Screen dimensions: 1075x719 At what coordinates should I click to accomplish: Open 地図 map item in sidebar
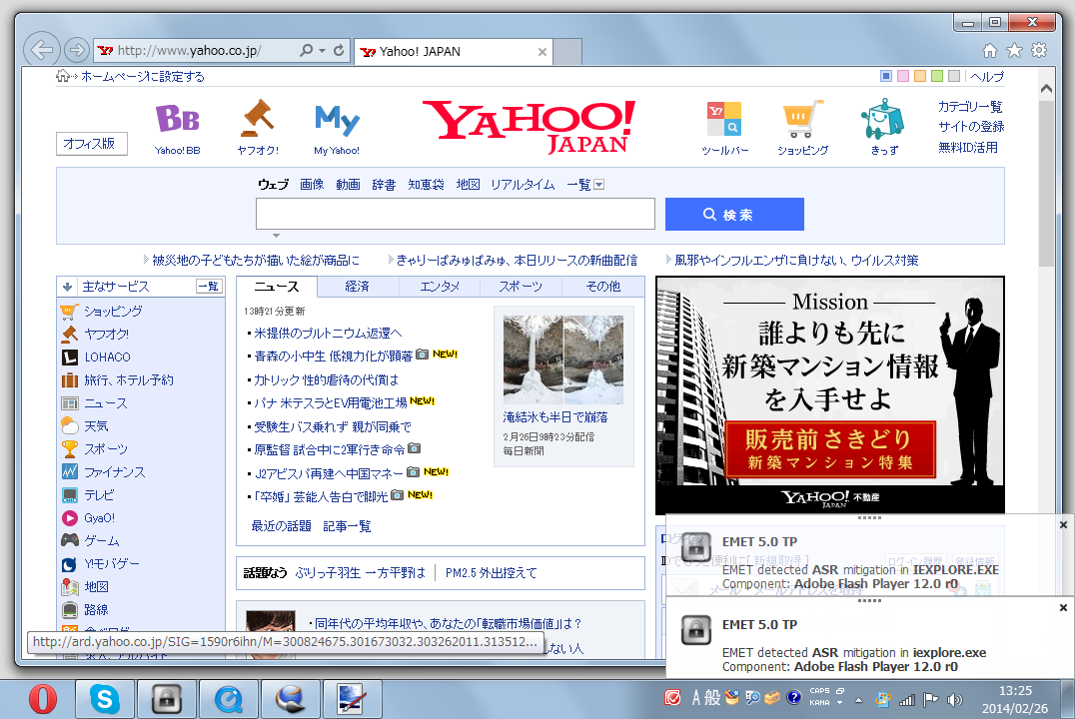(96, 586)
